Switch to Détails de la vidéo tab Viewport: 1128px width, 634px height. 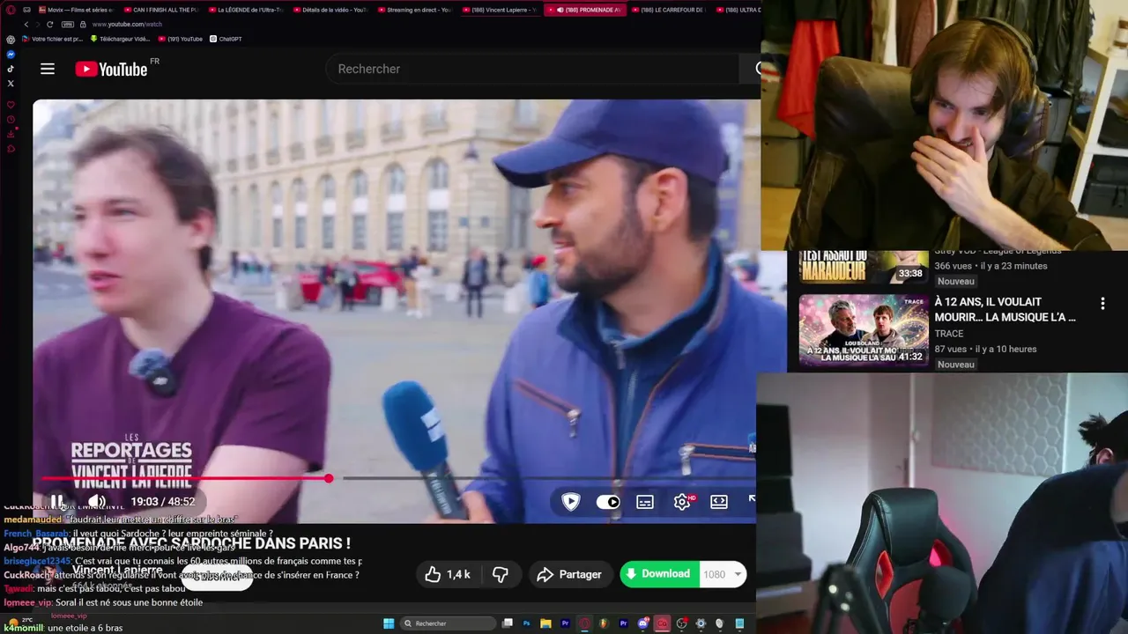[x=330, y=10]
